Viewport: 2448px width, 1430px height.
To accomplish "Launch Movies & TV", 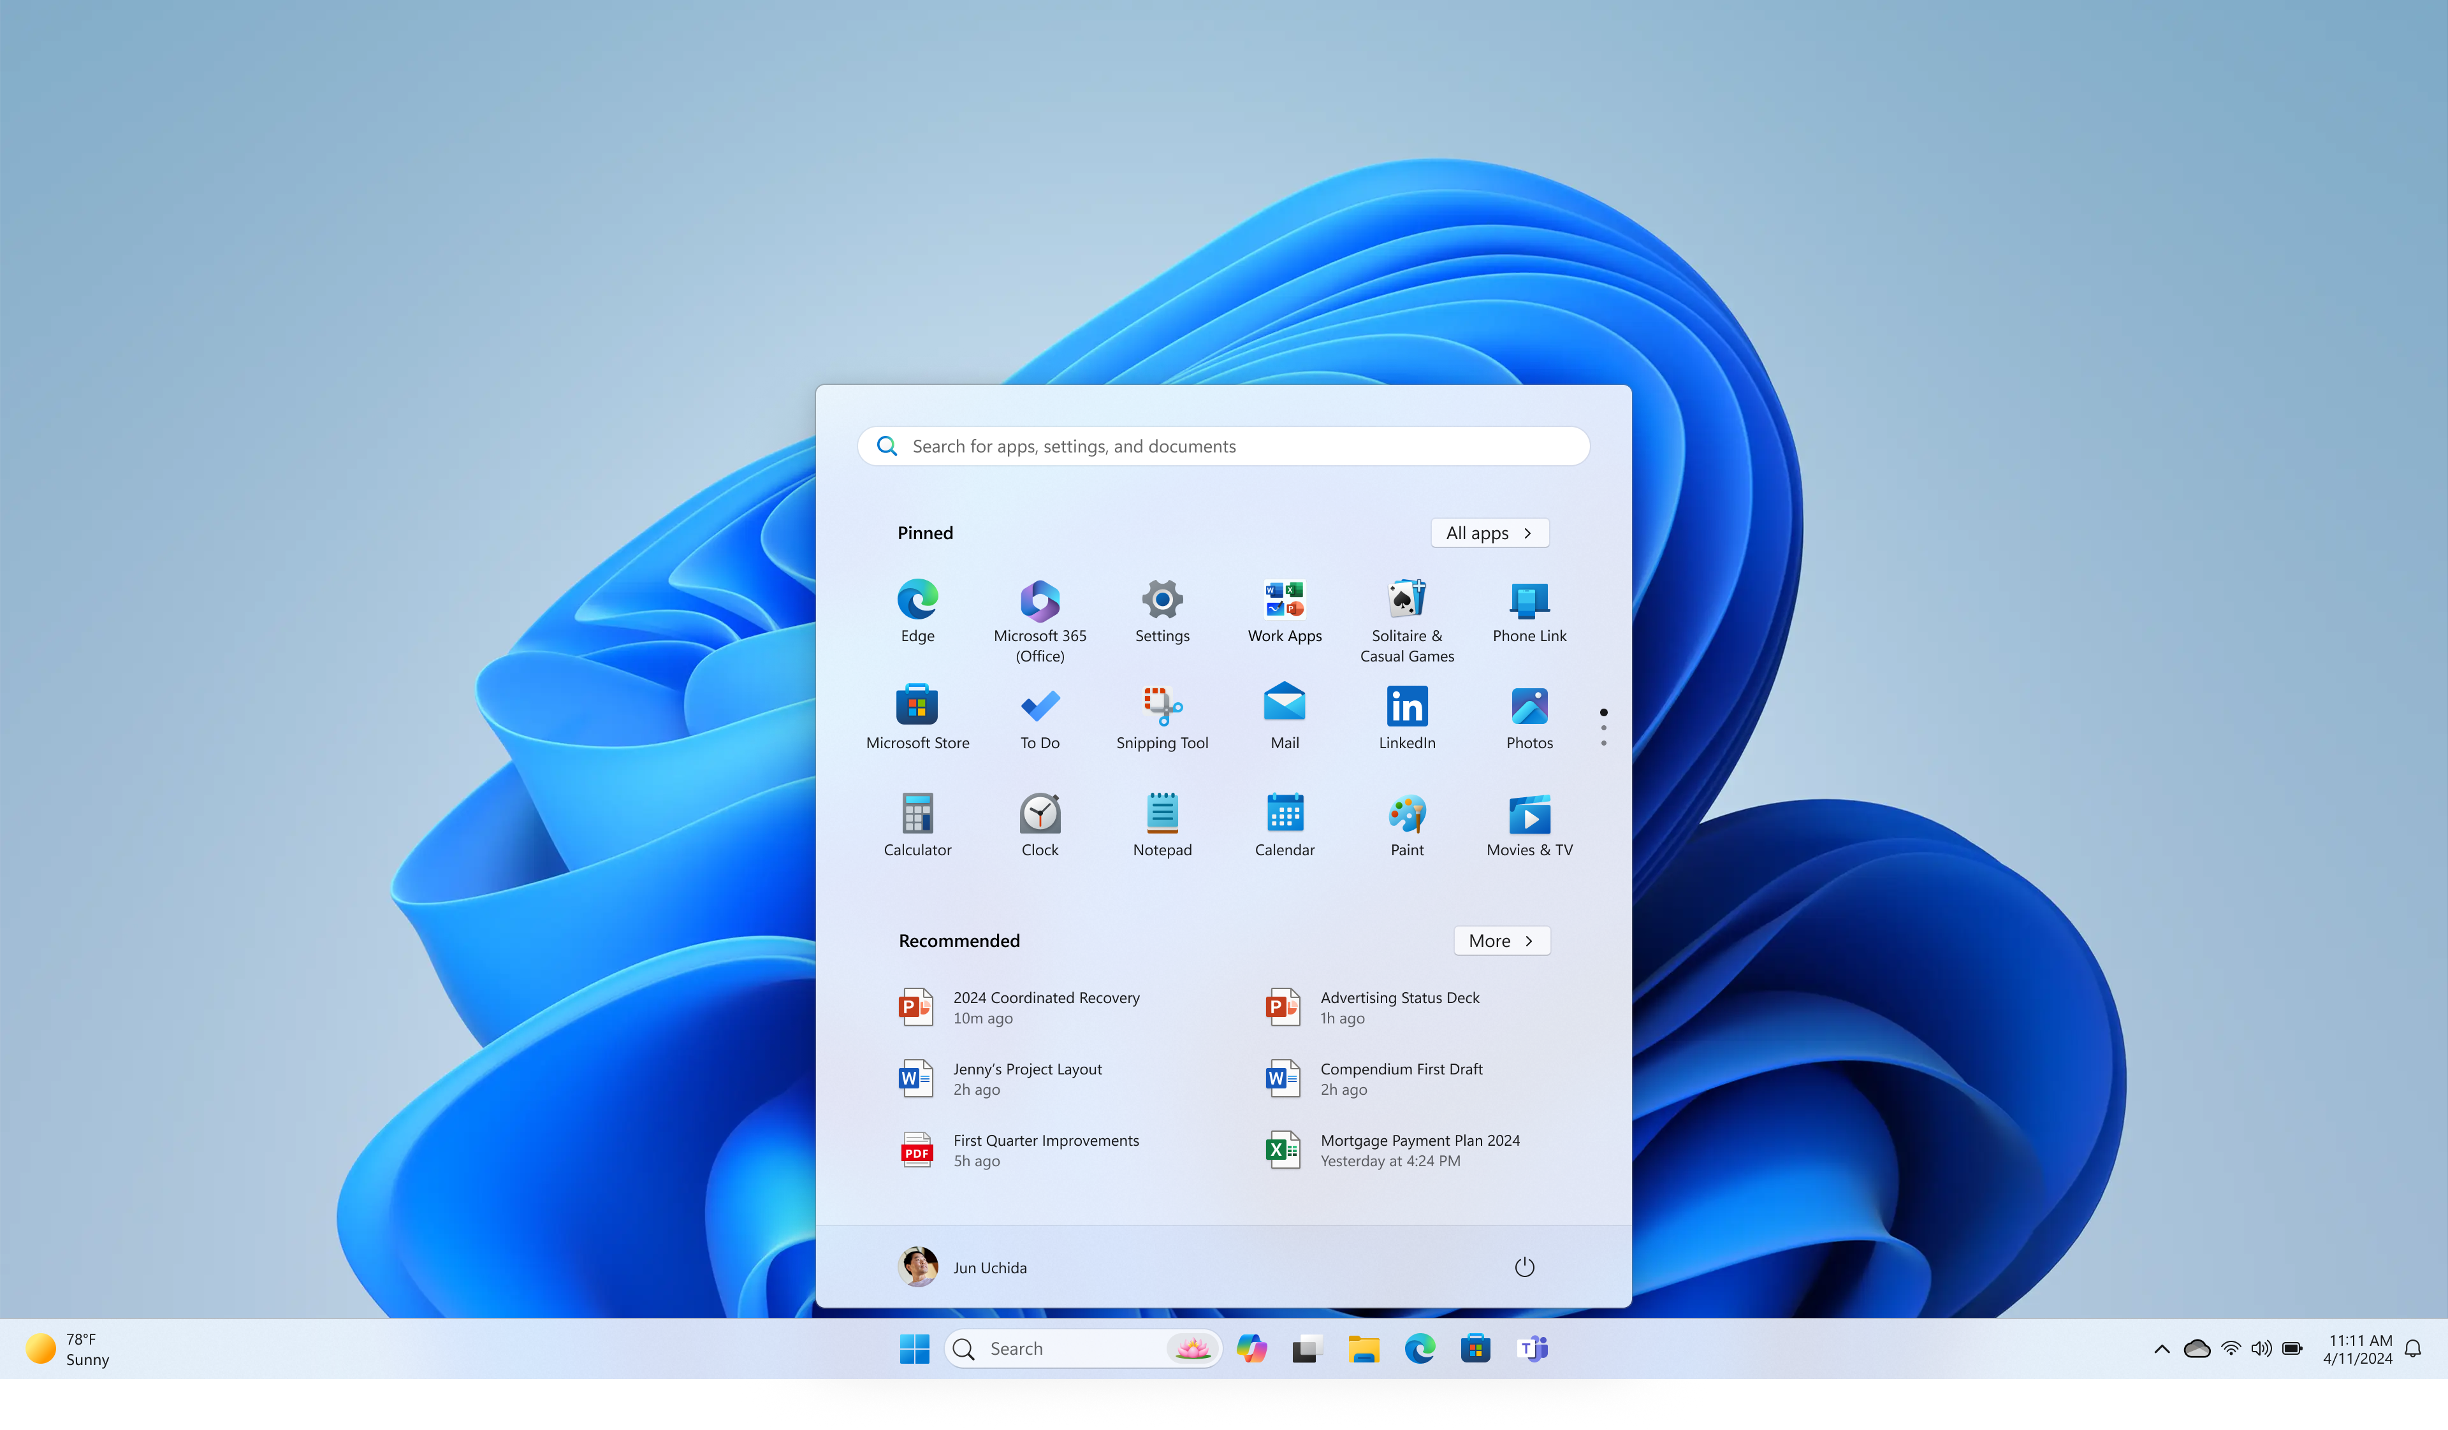I will [1529, 816].
